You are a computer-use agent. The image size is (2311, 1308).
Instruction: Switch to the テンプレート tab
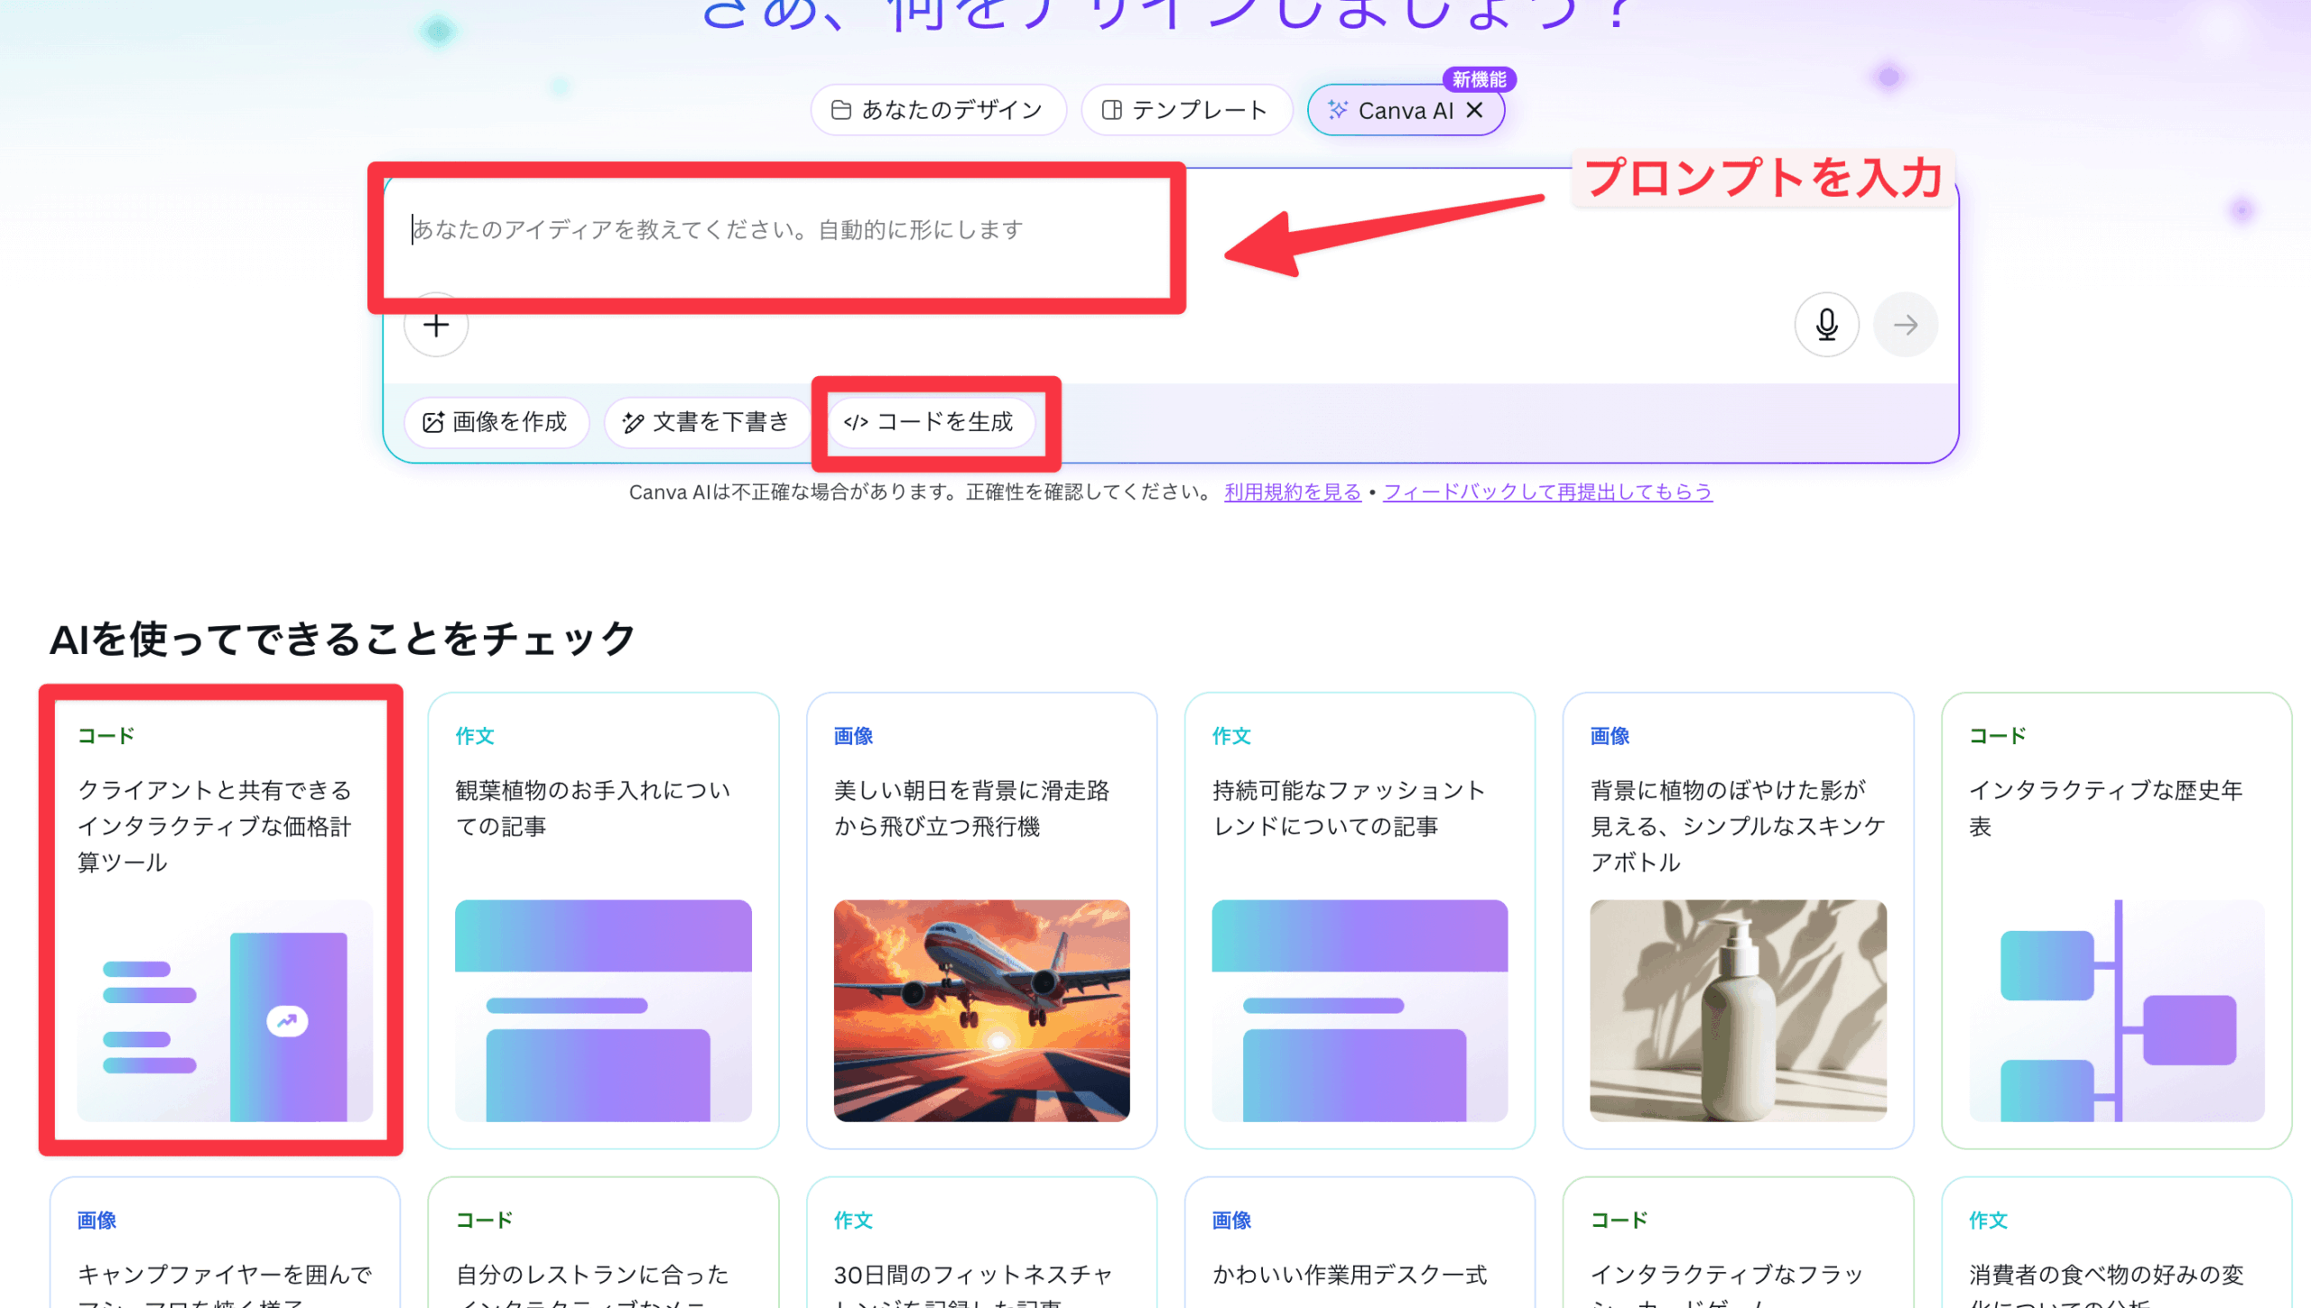(x=1186, y=110)
